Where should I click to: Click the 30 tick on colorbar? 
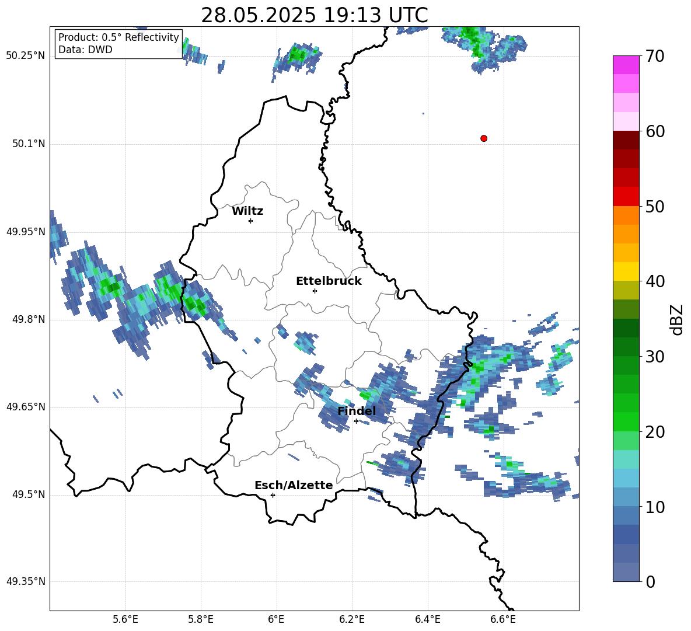pos(654,357)
